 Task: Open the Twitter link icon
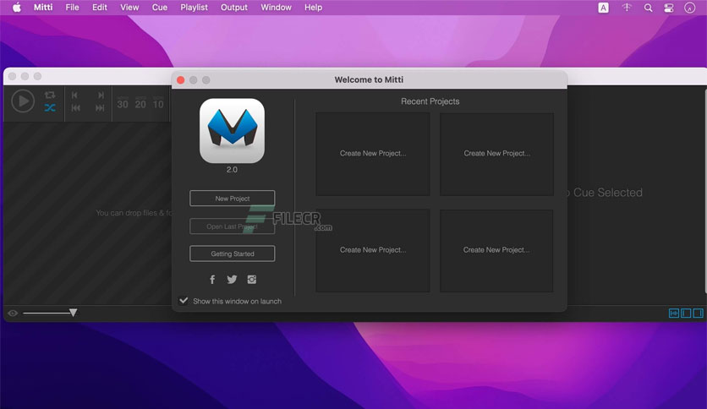(x=232, y=280)
